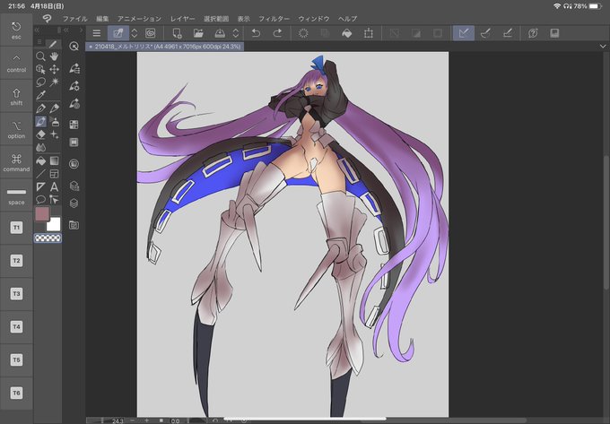Open the フィルター menu
610x424 pixels.
pos(274,19)
